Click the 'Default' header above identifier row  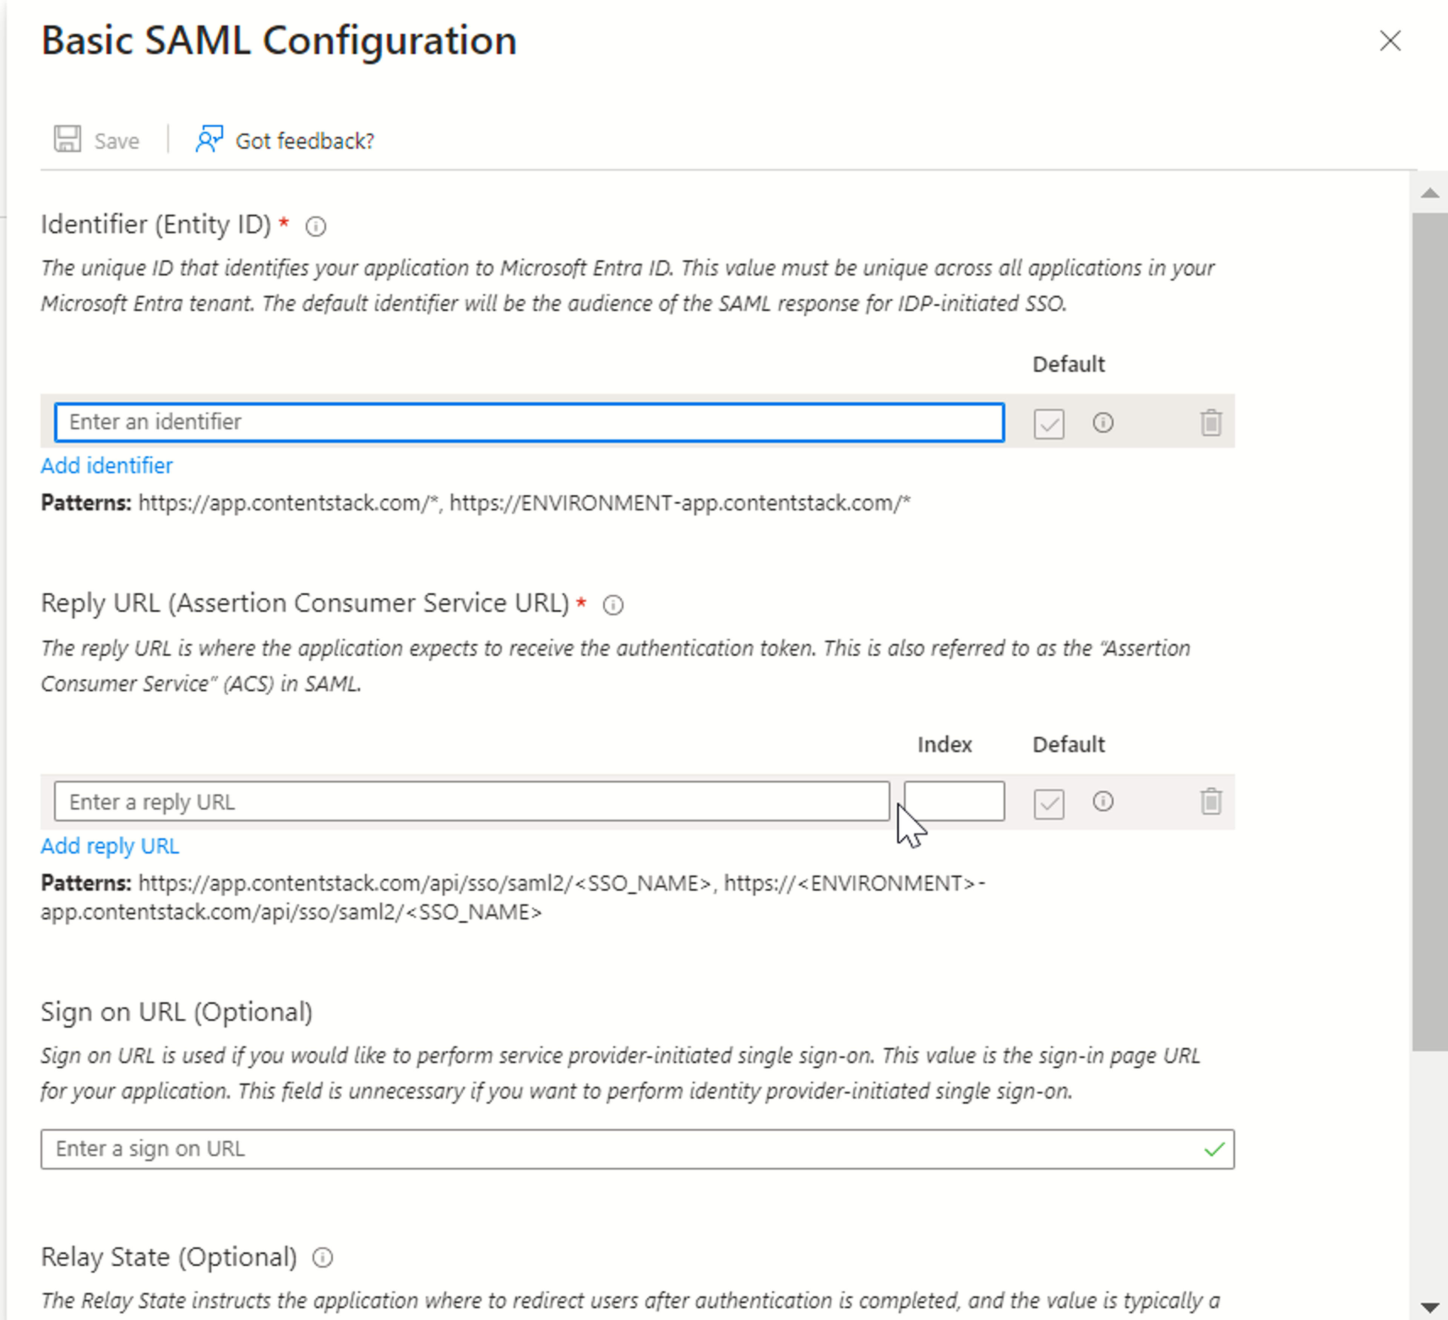tap(1068, 364)
